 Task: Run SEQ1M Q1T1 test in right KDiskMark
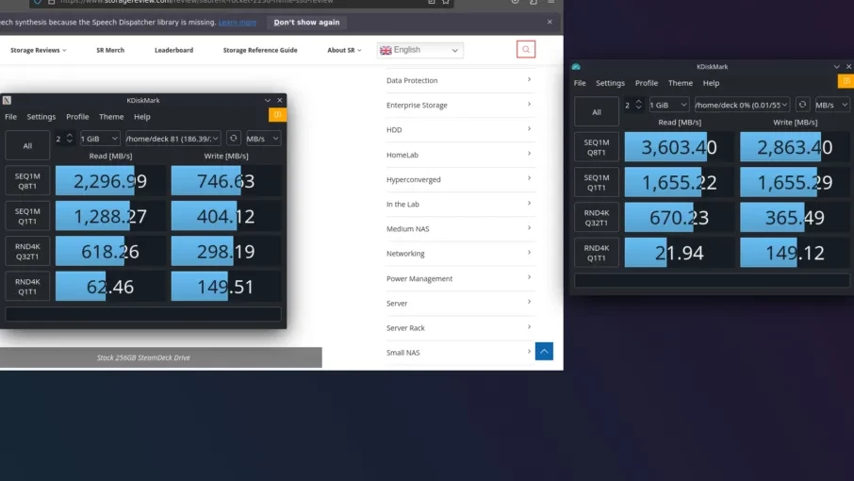coord(597,182)
